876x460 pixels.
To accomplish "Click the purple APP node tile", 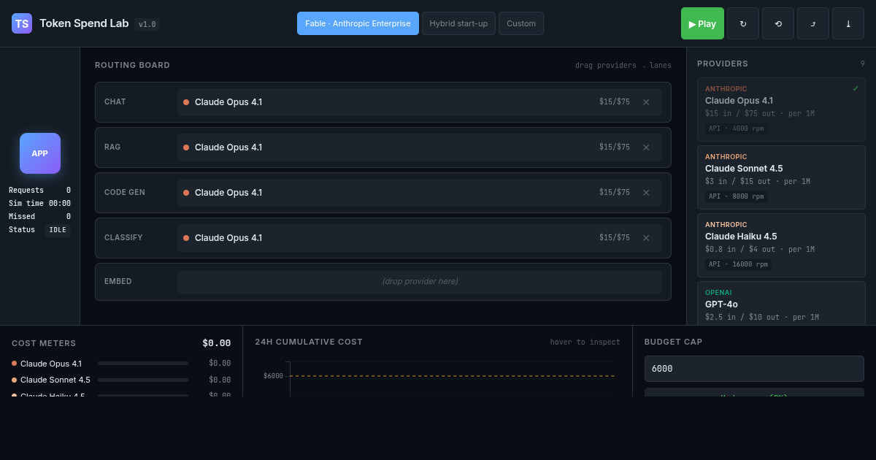I will [40, 153].
